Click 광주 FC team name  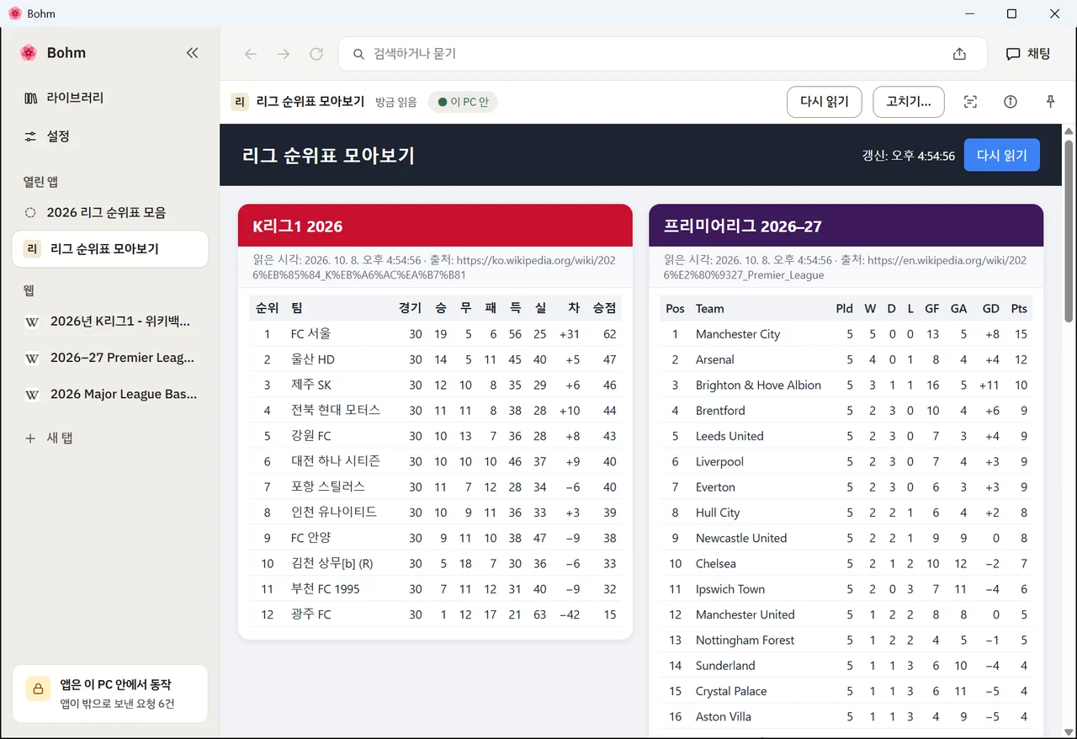311,614
